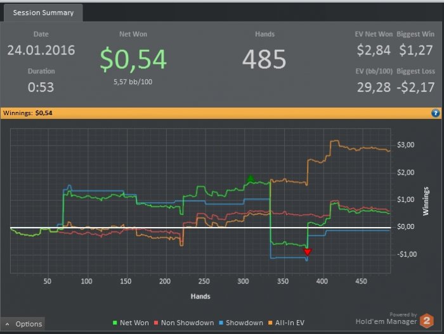Image resolution: width=444 pixels, height=334 pixels.
Task: Click the large $0,54 Net Won value
Action: 133,59
